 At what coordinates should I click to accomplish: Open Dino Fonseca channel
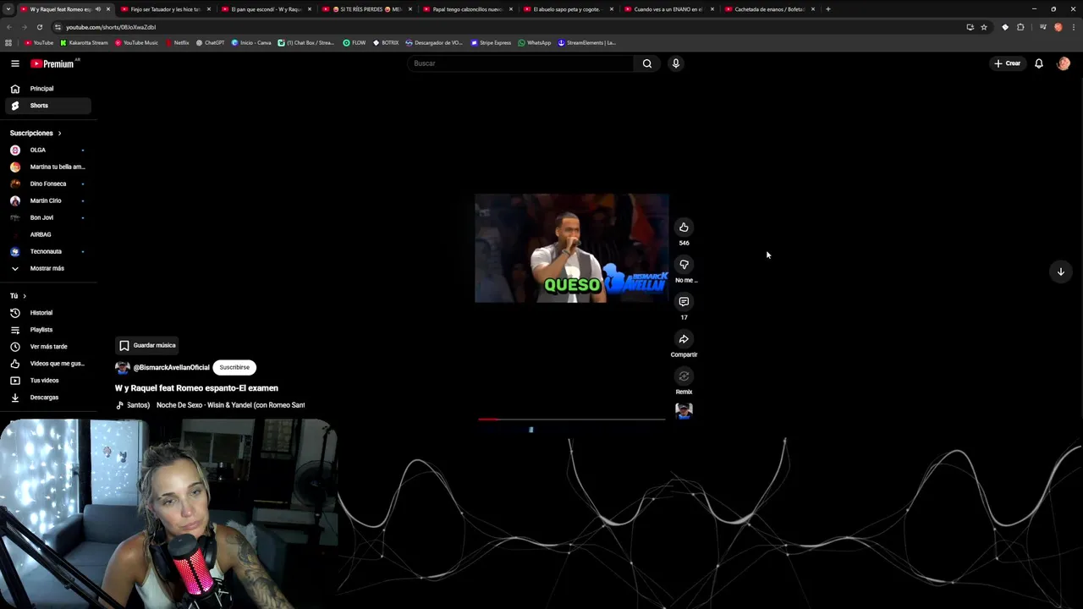pos(47,184)
